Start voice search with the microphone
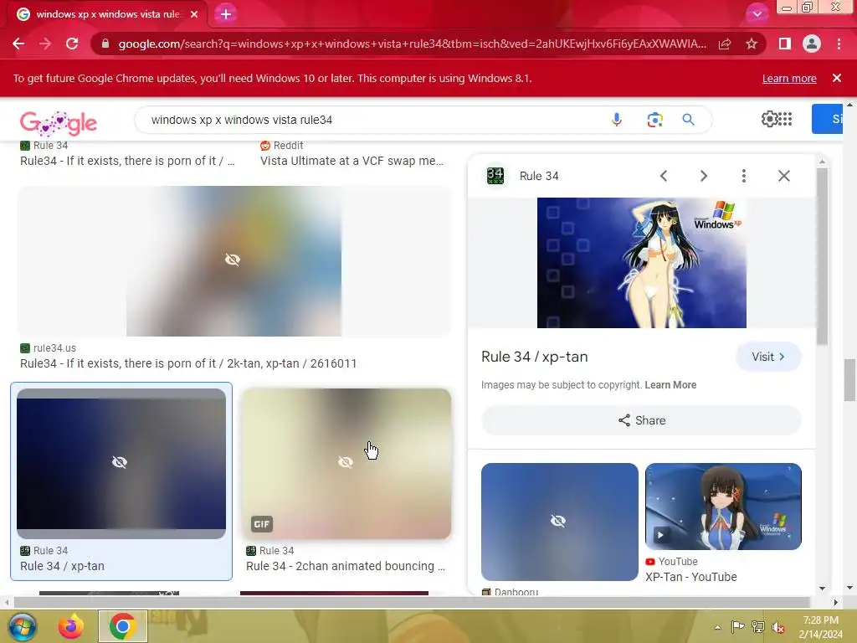 coord(617,119)
